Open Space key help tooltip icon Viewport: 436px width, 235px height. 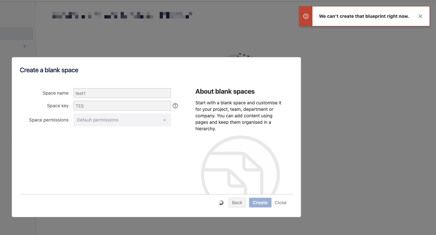(x=175, y=106)
